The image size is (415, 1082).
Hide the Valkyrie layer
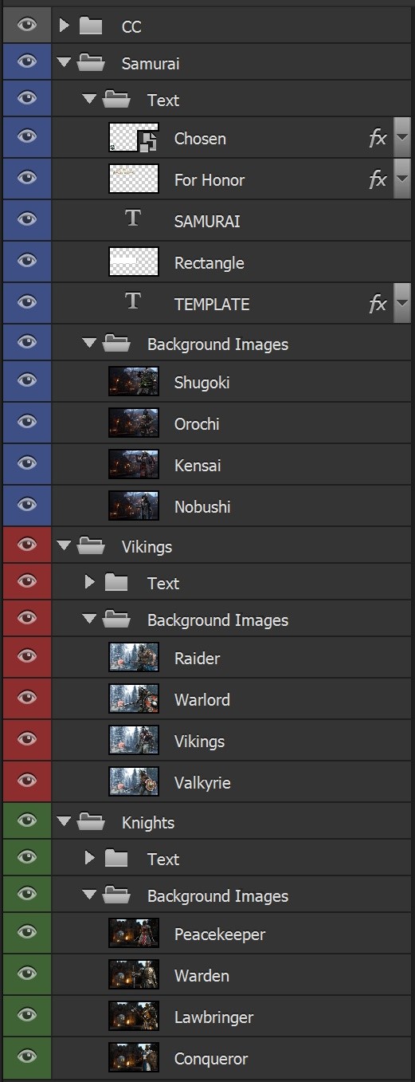[27, 781]
